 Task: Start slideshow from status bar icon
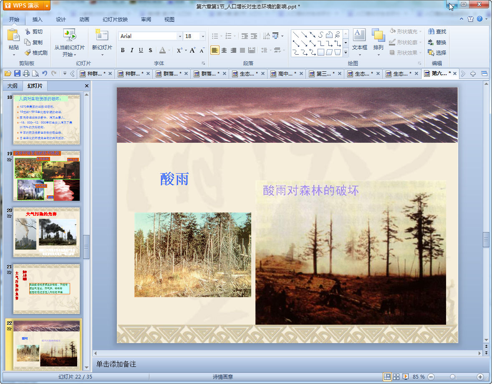pos(405,377)
